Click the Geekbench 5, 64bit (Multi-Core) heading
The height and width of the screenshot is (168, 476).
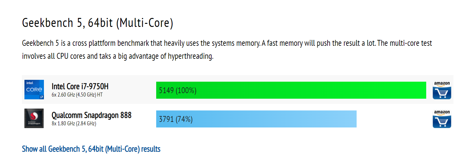[97, 23]
